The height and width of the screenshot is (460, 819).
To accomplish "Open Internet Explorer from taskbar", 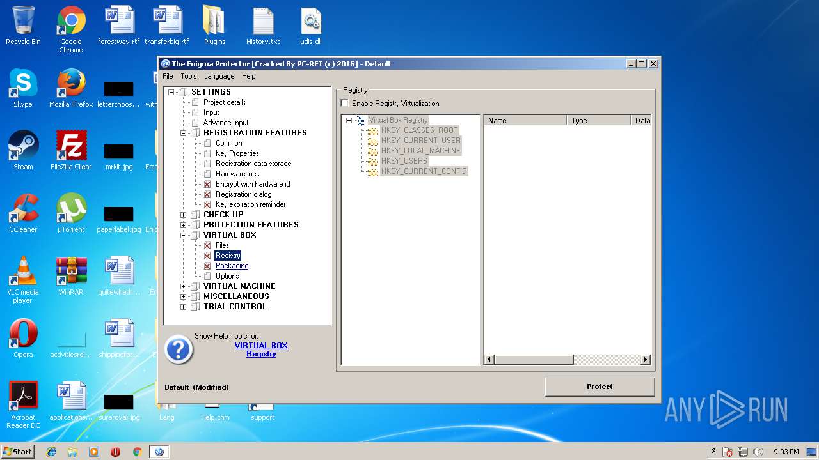I will (x=51, y=452).
